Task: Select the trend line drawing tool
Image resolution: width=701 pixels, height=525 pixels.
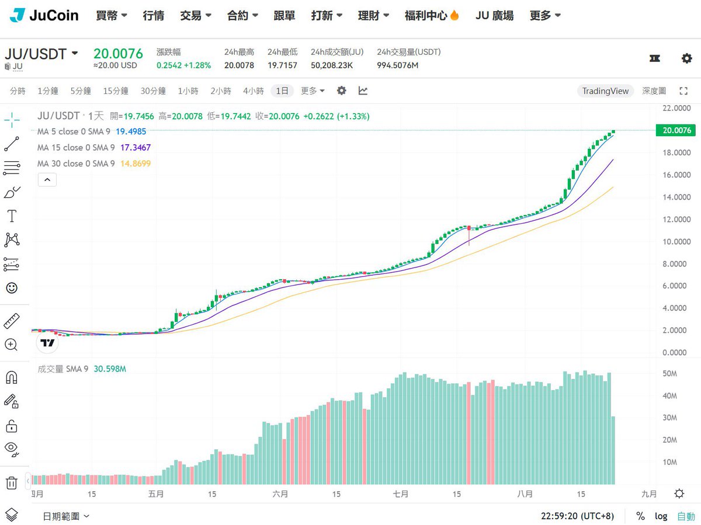Action: [x=12, y=144]
